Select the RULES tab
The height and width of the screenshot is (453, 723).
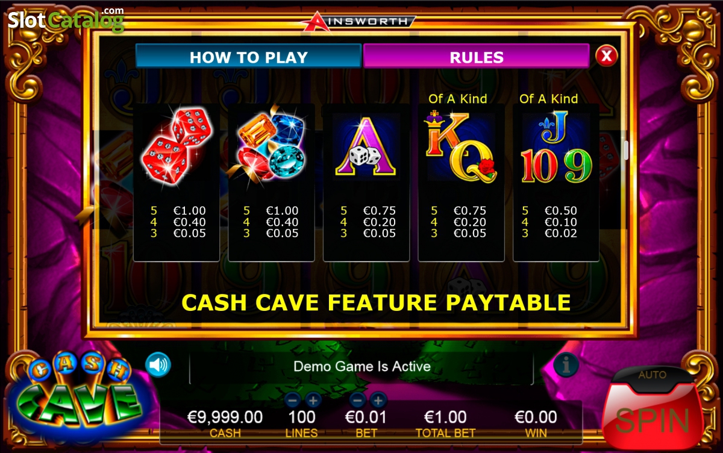[x=476, y=57]
